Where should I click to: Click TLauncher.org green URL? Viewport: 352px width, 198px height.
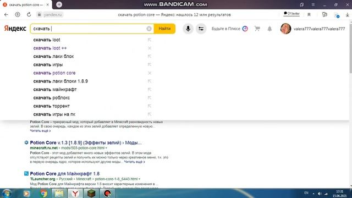pyautogui.click(x=43, y=179)
